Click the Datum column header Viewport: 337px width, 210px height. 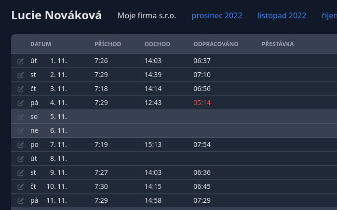tap(40, 44)
